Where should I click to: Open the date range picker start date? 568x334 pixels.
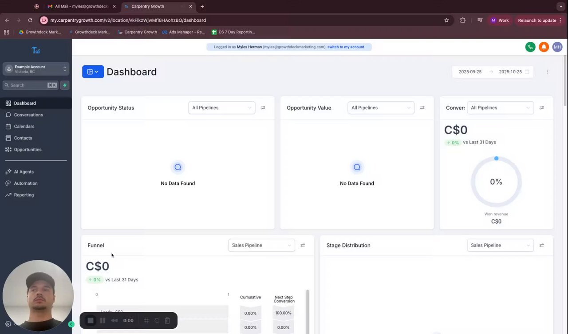point(470,72)
